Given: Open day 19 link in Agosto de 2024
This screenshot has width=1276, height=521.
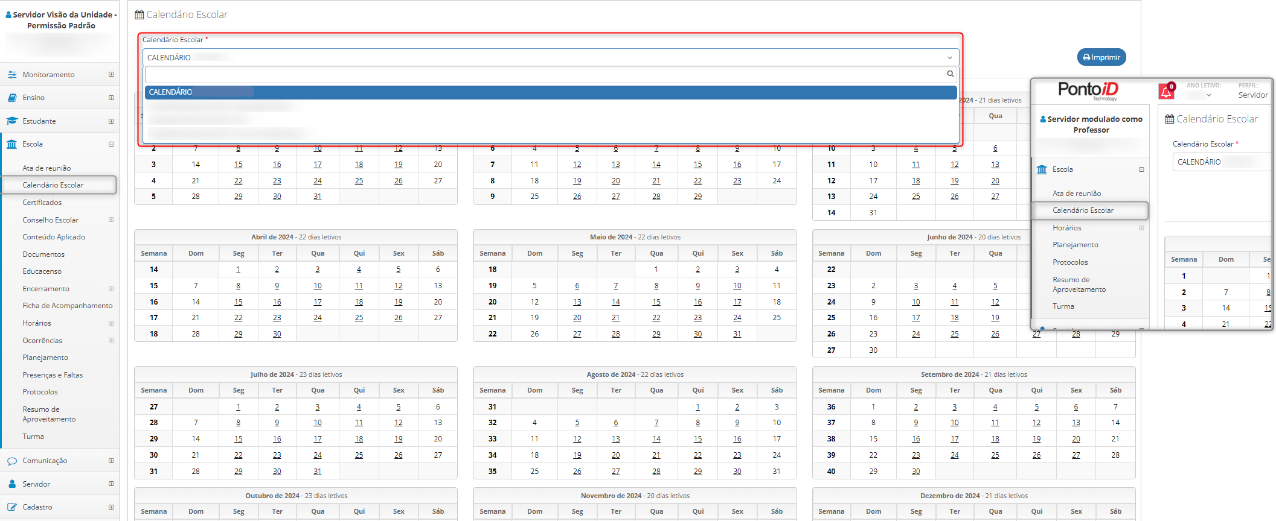Looking at the screenshot, I should [577, 455].
